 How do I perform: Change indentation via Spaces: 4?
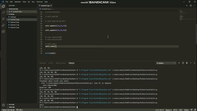pos(168,110)
